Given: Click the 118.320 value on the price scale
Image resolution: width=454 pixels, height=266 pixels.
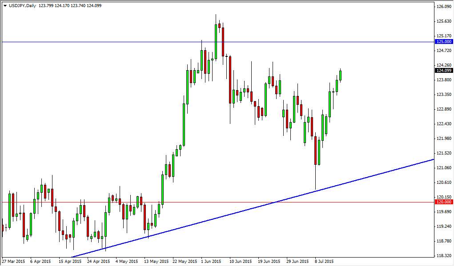Looking at the screenshot, I should pos(443,255).
